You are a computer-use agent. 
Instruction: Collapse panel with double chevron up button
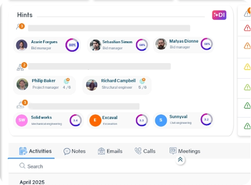pyautogui.click(x=180, y=160)
